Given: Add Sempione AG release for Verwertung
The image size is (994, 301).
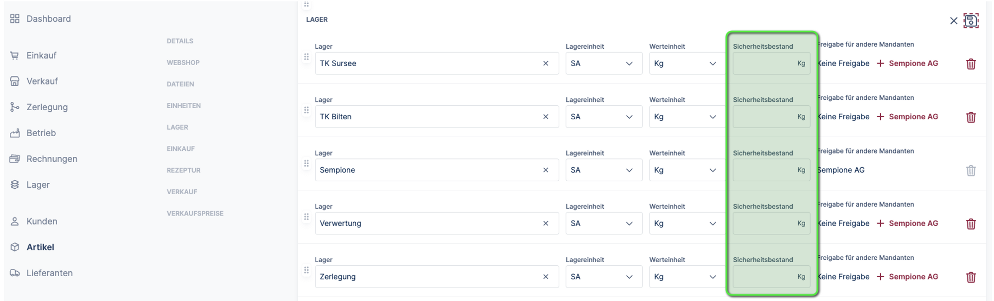Looking at the screenshot, I should pos(908,224).
